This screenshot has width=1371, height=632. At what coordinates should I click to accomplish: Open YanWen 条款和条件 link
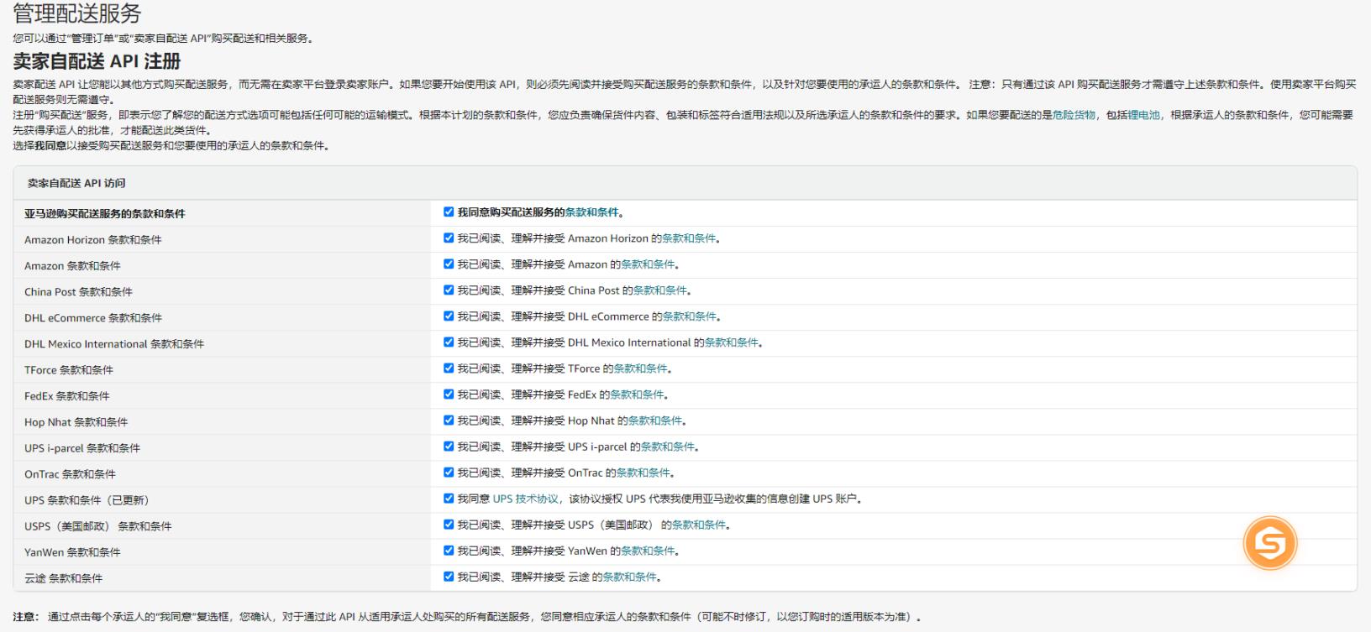(648, 551)
